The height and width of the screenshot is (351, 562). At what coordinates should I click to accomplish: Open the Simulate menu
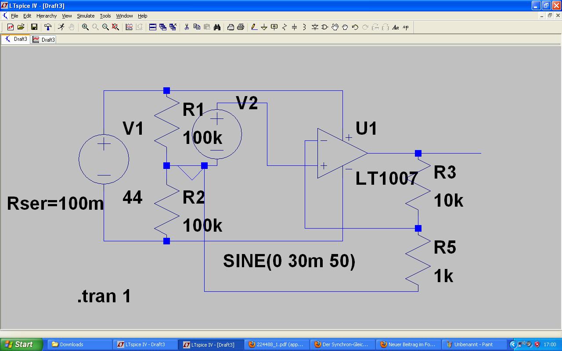[86, 16]
